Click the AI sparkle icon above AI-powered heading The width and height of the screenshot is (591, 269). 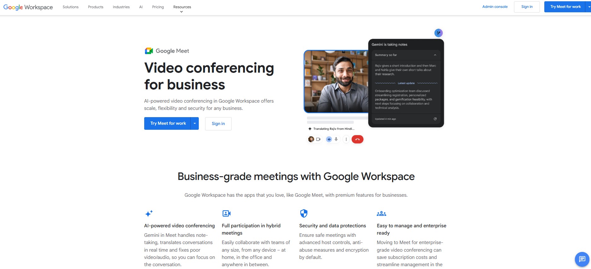click(149, 213)
